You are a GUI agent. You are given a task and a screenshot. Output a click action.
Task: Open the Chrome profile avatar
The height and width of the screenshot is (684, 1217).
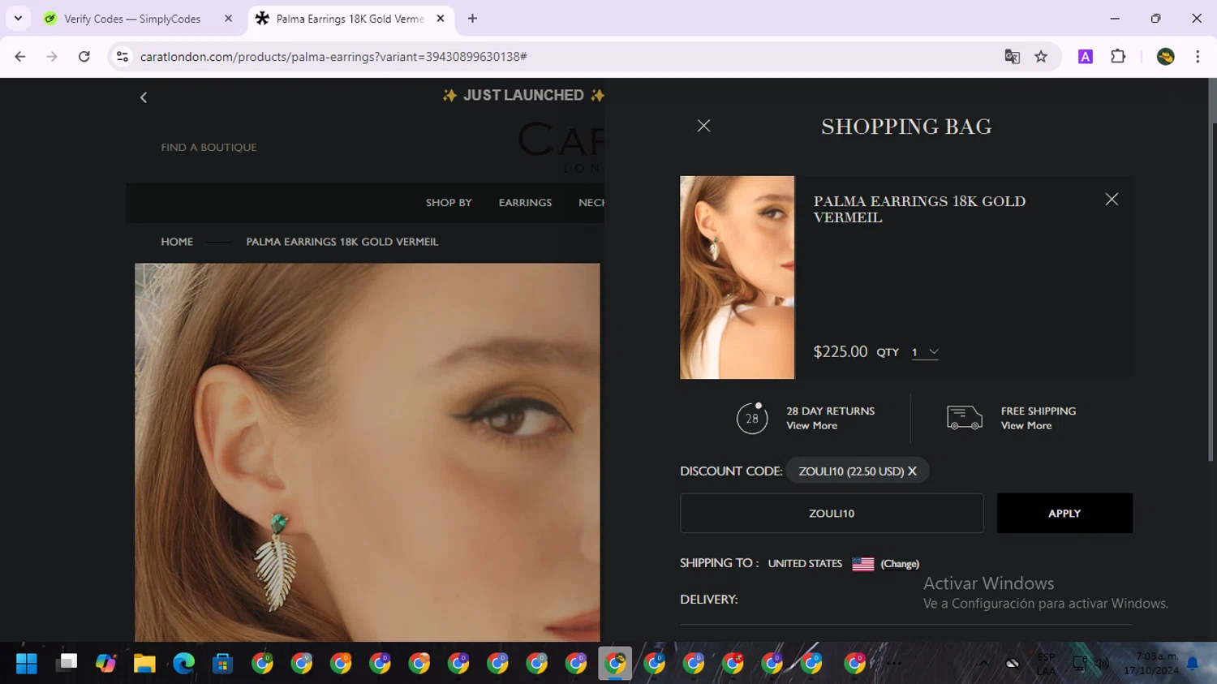(x=1166, y=57)
